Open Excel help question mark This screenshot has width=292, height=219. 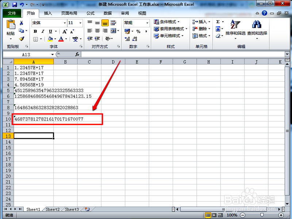[x=264, y=13]
